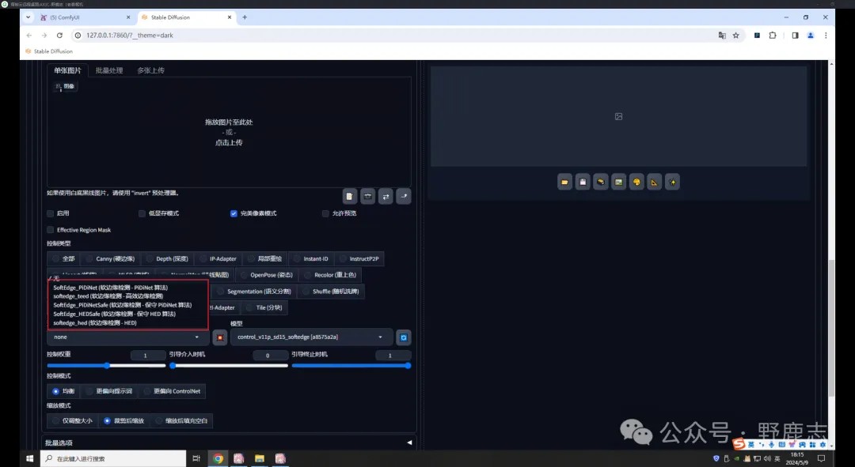
Task: Select 更偏向提示词 control mode
Action: 109,391
